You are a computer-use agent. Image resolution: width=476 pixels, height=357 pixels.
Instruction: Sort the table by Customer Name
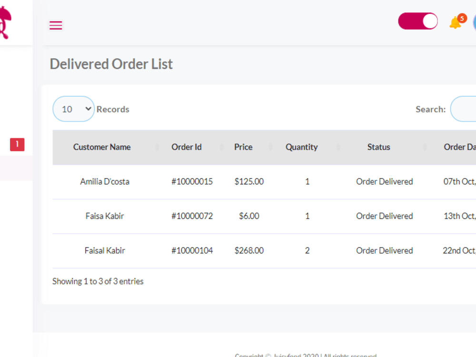101,147
